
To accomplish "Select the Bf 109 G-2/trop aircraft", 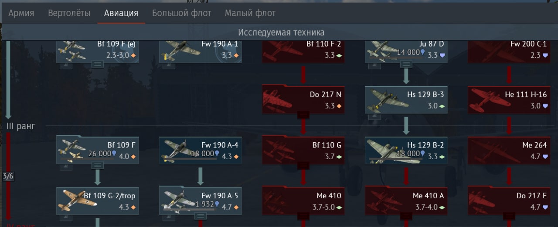I will coord(97,201).
